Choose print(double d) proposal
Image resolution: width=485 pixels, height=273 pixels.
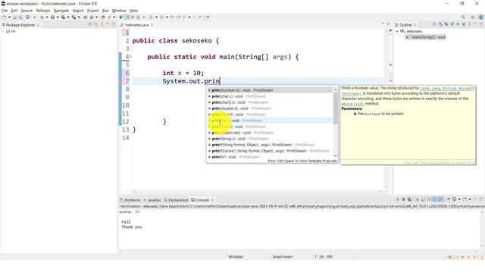(270, 108)
